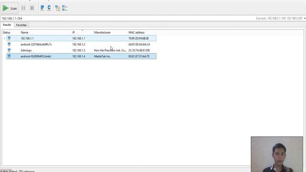Sort by the Manufacturer column header
The height and width of the screenshot is (172, 306).
pos(102,32)
